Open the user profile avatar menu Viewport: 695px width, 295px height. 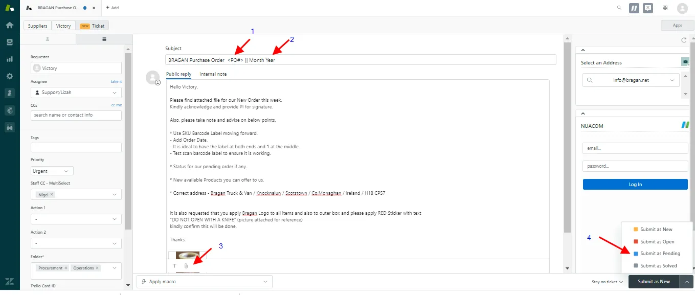tap(682, 8)
